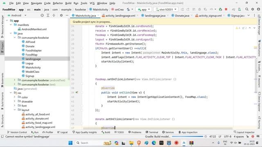Screen dimensions: 262x147
Task: Open the Logcat tool window
Action: [x=63, y=132]
